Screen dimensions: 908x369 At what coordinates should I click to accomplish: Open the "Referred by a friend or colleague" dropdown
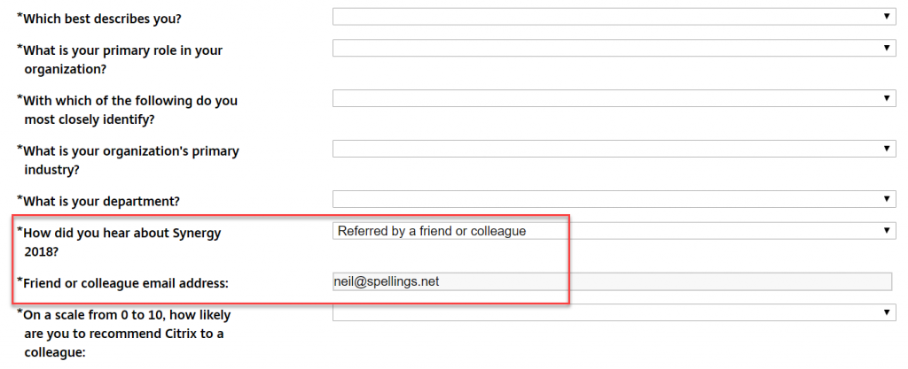[x=612, y=231]
